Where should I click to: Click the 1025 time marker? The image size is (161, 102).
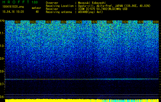point(79,22)
